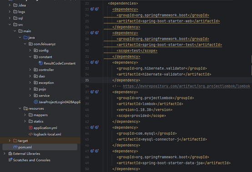
Task: Click the scope test line
Action: click(x=137, y=50)
